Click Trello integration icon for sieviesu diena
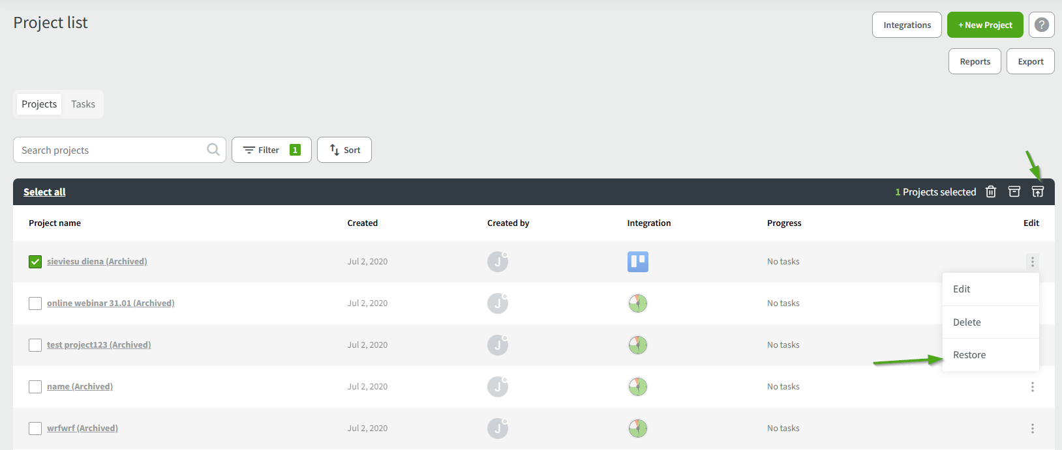Viewport: 1062px width, 450px height. click(637, 262)
